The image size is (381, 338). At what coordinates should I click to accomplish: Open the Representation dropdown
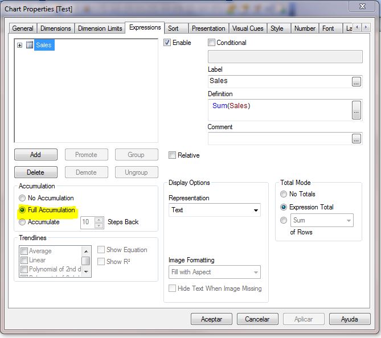coord(214,210)
